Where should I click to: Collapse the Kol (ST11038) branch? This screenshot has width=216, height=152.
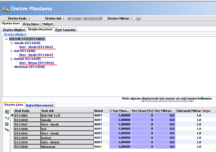pyautogui.click(x=12, y=51)
